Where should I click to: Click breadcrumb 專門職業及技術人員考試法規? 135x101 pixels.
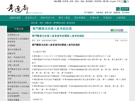64,23
